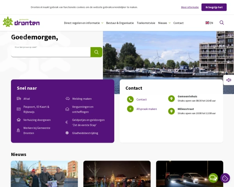Open Contact in the top navigation

point(179,23)
